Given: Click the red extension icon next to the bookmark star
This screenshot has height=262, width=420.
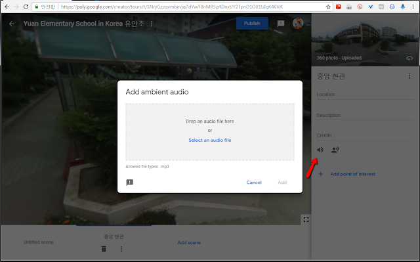Looking at the screenshot, I should click(339, 7).
